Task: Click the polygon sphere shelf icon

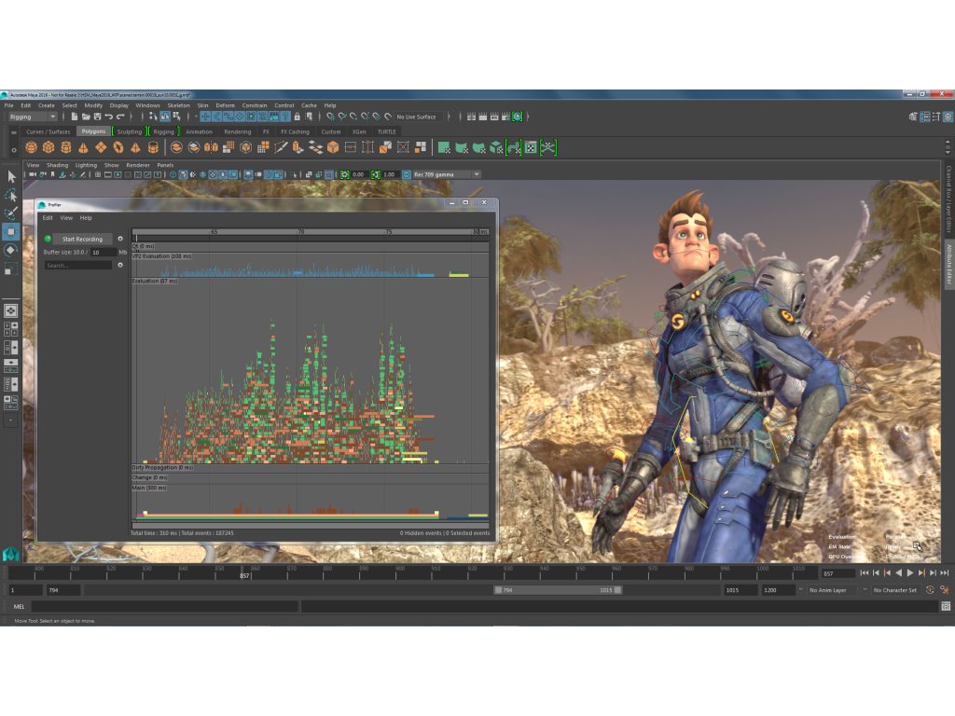Action: pyautogui.click(x=32, y=147)
